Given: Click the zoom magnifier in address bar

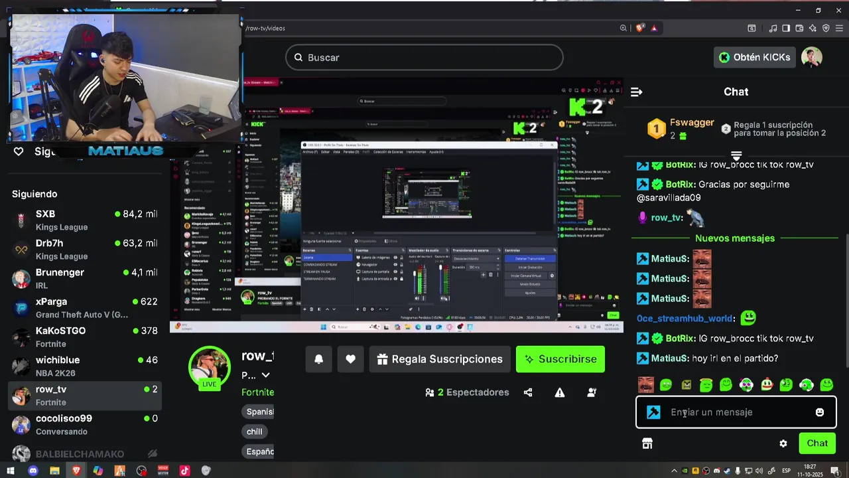Looking at the screenshot, I should [623, 28].
